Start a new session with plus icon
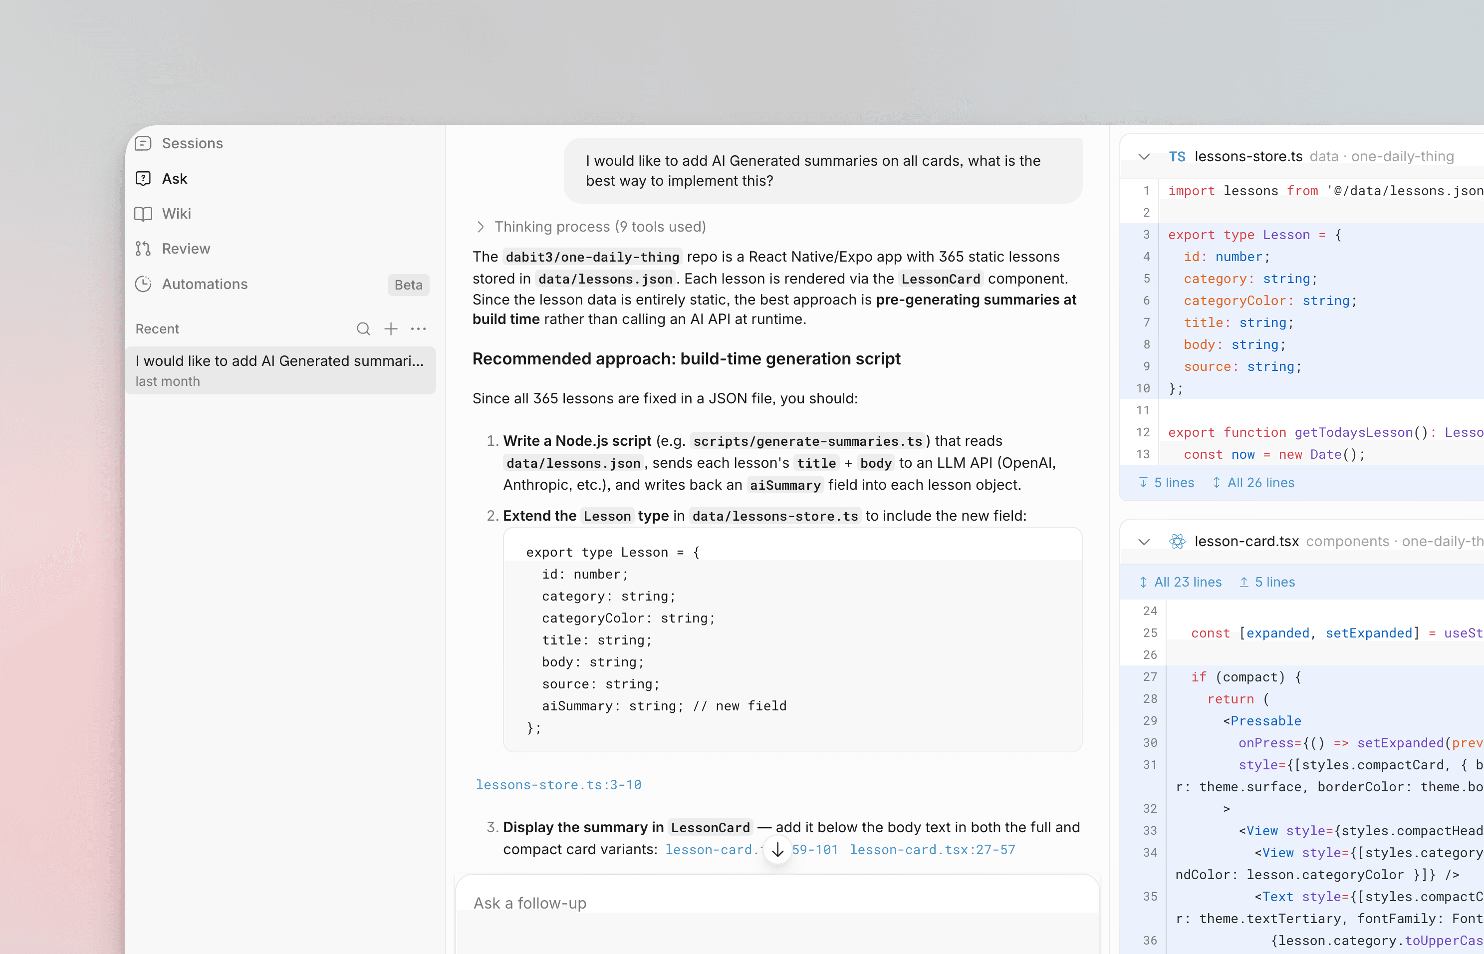This screenshot has width=1484, height=954. coord(391,329)
